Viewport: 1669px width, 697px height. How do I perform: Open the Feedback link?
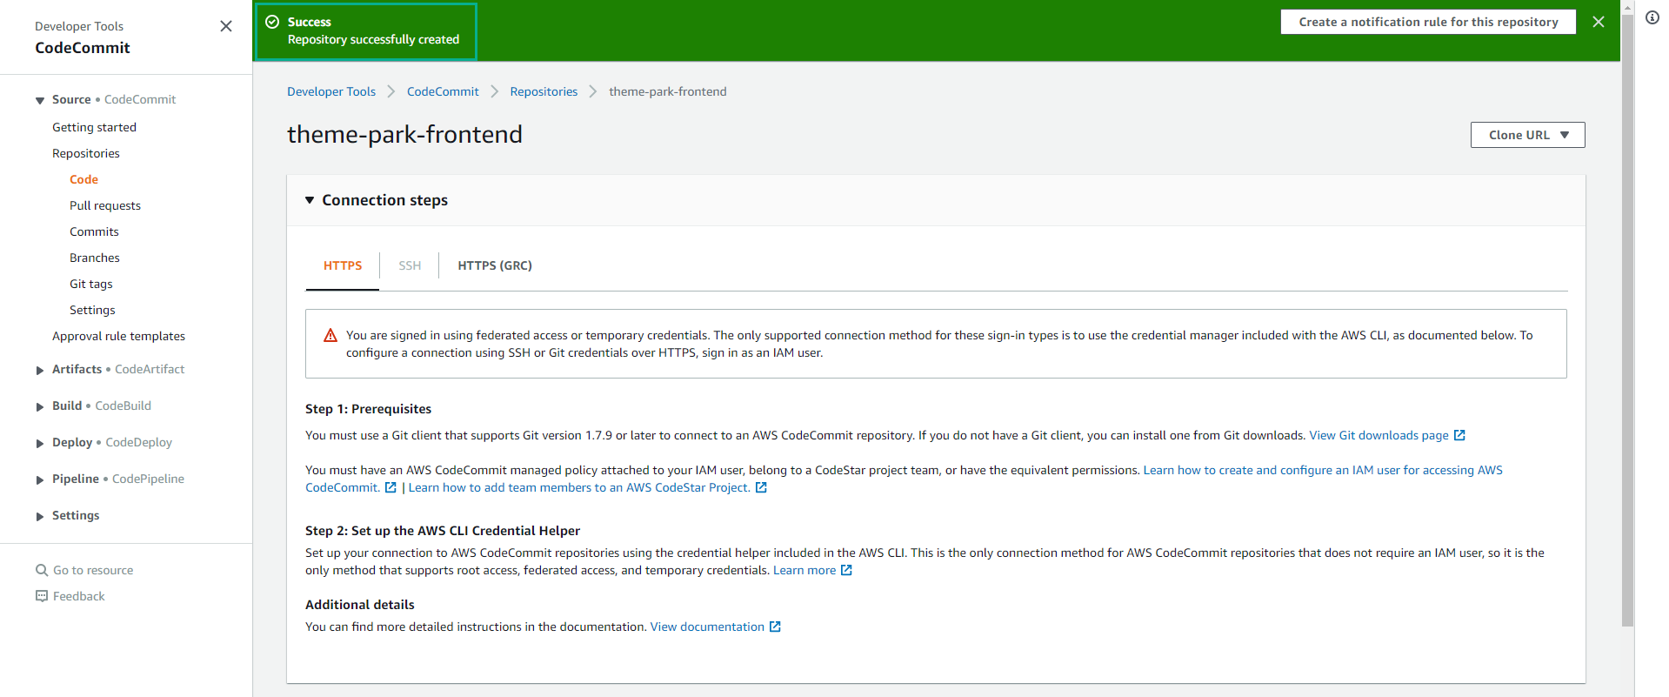tap(78, 596)
